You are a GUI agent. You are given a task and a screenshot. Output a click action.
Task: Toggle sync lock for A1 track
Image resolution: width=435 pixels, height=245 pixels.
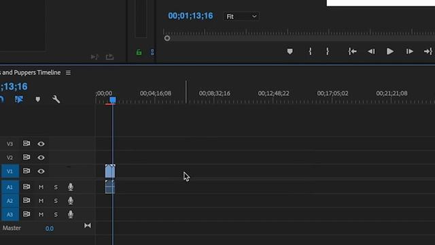pos(27,186)
